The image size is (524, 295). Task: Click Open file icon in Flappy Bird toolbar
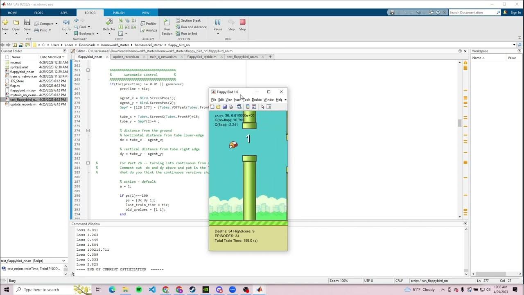coord(218,107)
